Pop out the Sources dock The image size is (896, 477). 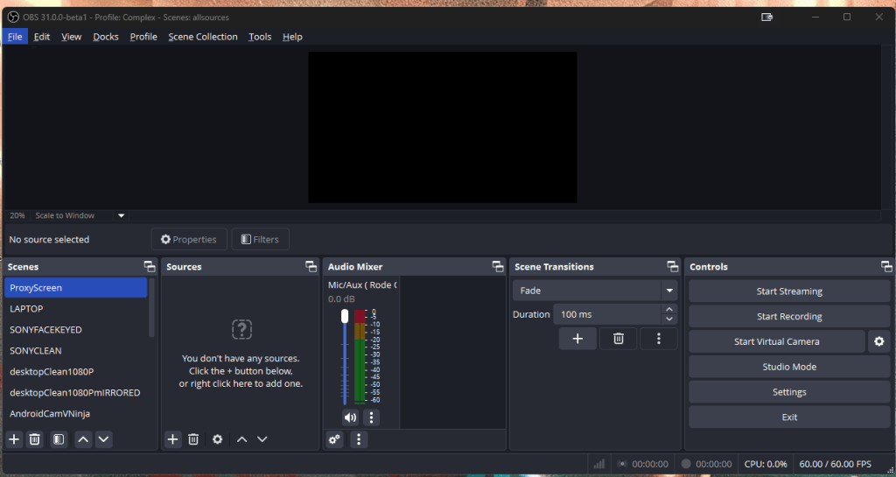pyautogui.click(x=311, y=266)
